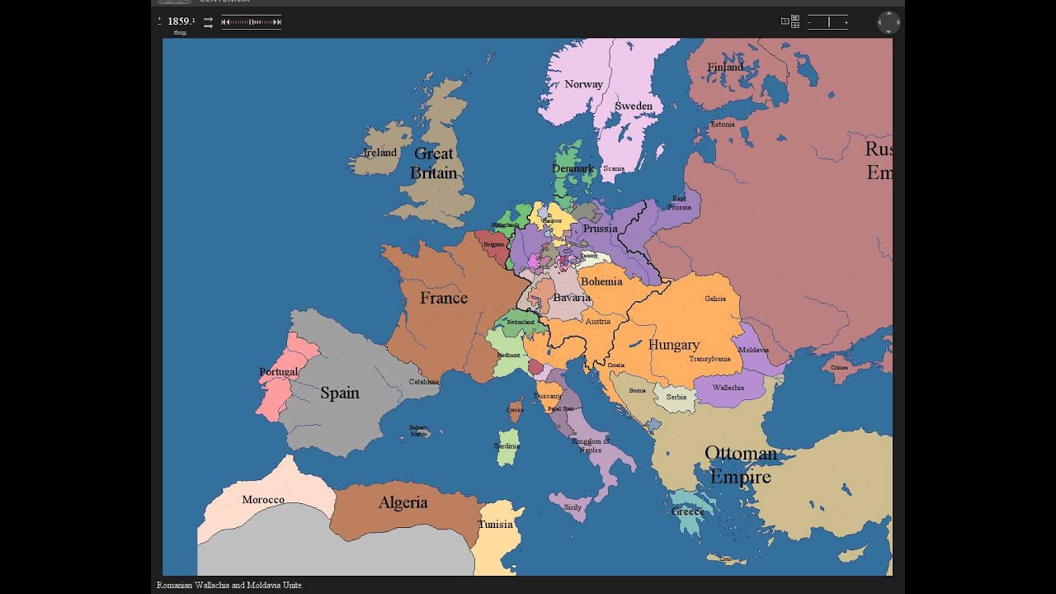Click the Estonia label

pos(723,125)
